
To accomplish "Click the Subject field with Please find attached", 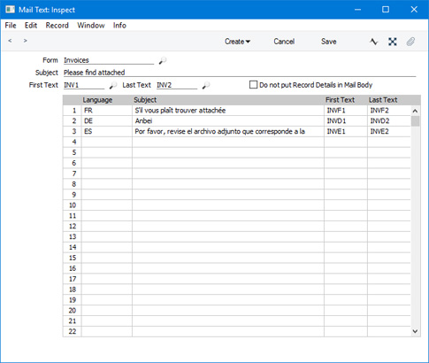I will click(x=240, y=73).
